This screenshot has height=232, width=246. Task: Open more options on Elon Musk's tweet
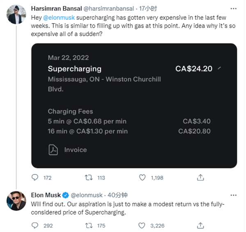pos(233,195)
